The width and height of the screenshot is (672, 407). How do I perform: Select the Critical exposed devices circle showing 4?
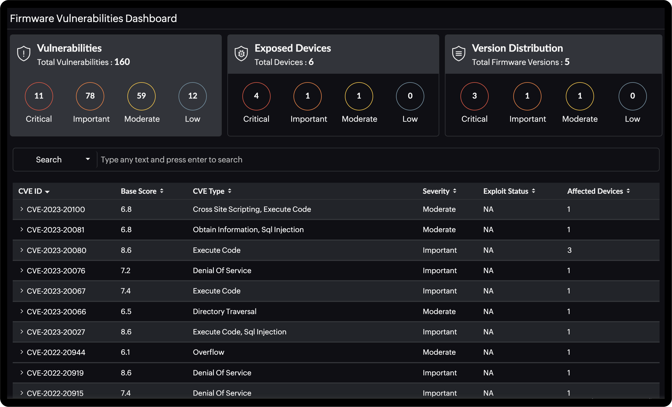click(256, 96)
